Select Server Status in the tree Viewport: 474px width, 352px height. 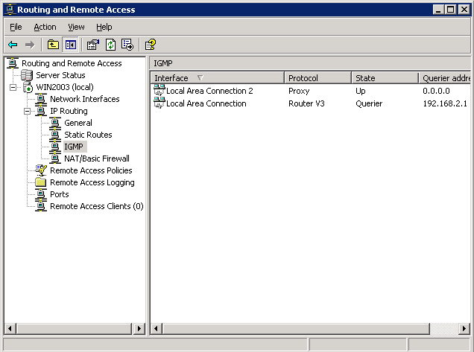[x=60, y=75]
